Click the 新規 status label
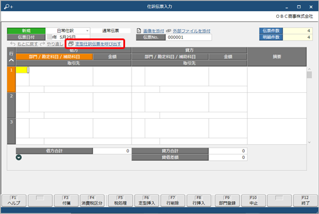319x214 pixels. pyautogui.click(x=26, y=31)
